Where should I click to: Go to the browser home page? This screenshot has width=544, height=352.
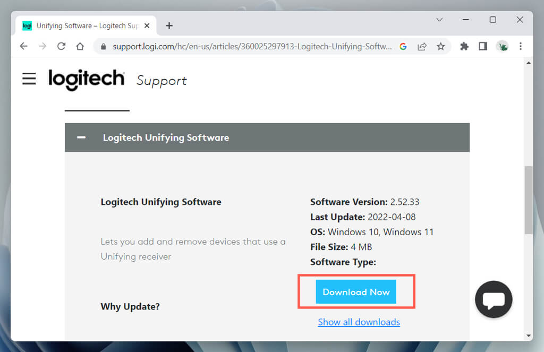coord(80,46)
